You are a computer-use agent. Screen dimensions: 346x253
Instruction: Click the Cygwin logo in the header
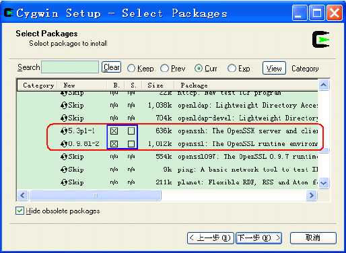click(321, 39)
